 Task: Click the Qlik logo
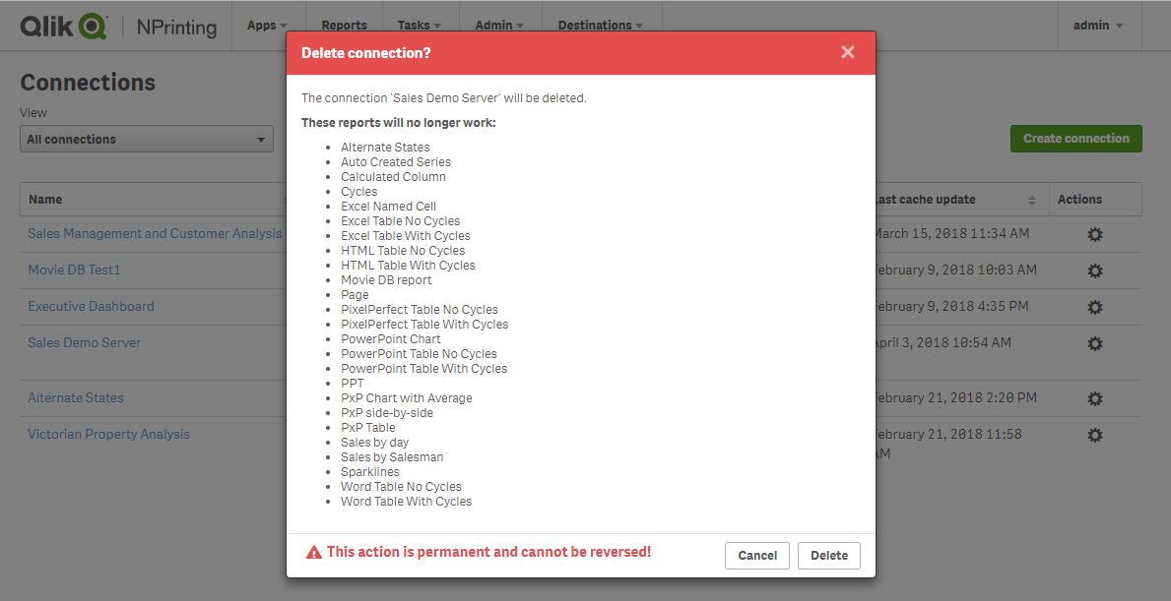point(63,27)
